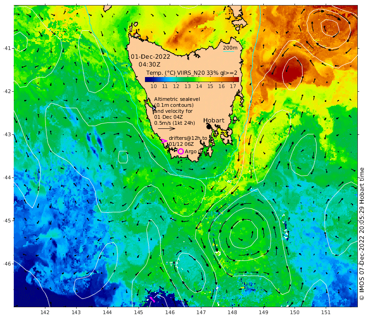The image size is (367, 321).
Task: Click the "Altimetric sealevel" caption line
Action: [x=177, y=99]
